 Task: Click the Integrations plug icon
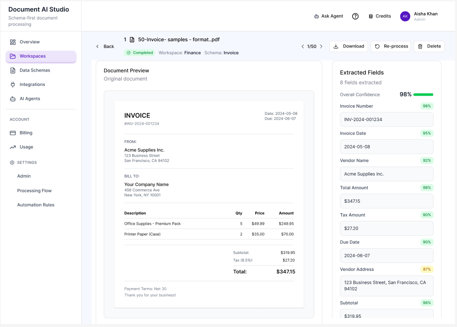click(12, 85)
